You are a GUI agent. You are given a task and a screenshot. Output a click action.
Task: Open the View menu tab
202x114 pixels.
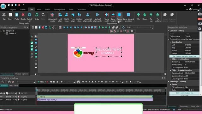click(39, 9)
